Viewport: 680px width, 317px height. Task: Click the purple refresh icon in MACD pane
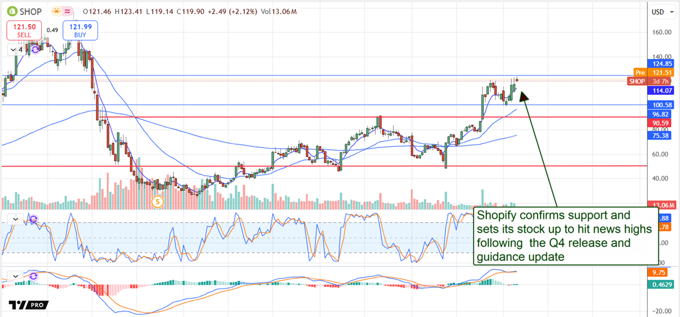coord(33,276)
